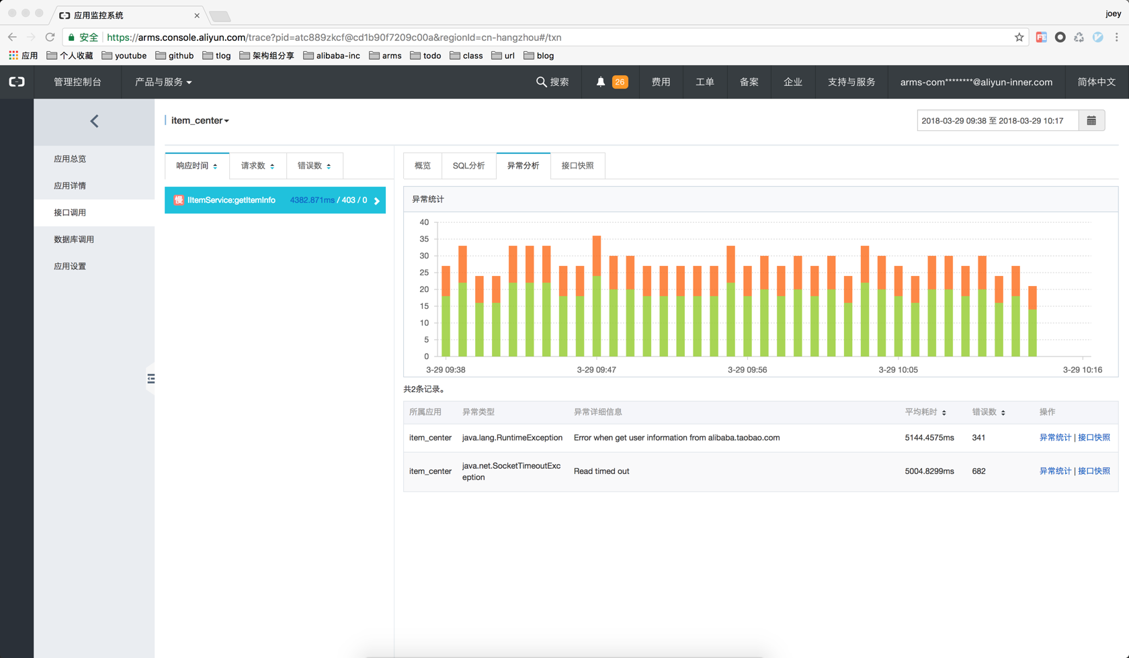
Task: Select 'Read timed out' detail text
Action: click(x=601, y=471)
